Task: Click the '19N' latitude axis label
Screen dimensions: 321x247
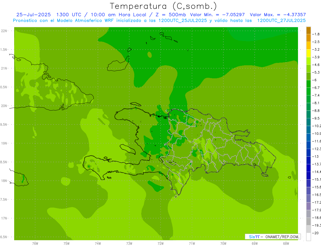Action: 4,143
